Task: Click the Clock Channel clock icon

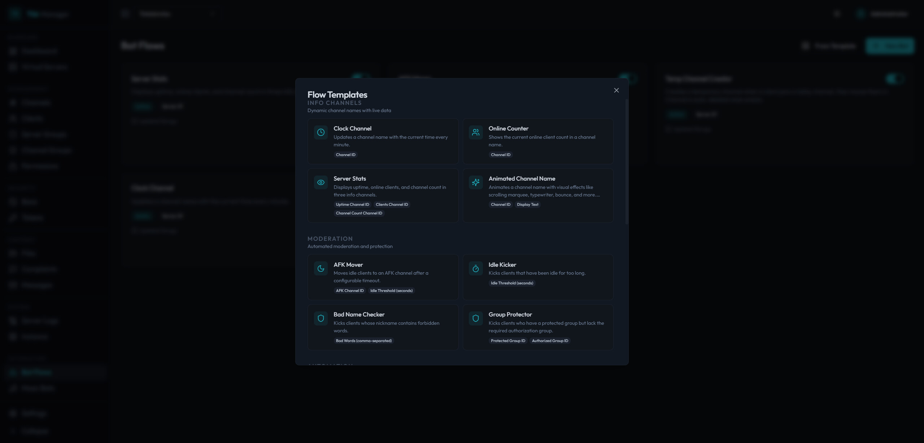Action: 321,132
